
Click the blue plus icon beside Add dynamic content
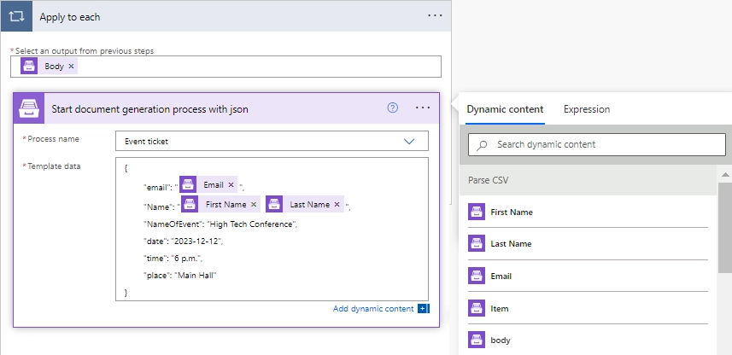pos(424,308)
